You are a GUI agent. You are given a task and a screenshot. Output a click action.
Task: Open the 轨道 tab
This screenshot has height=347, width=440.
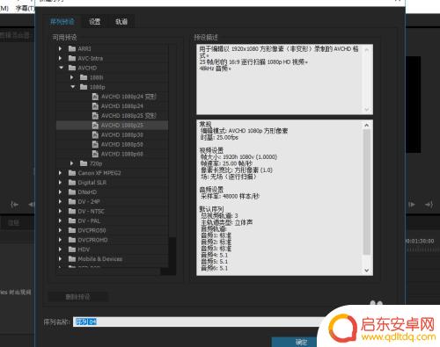[x=121, y=22]
